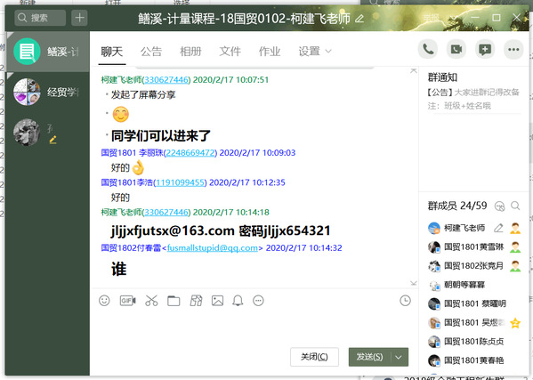Search group members magnifier icon

click(x=515, y=206)
